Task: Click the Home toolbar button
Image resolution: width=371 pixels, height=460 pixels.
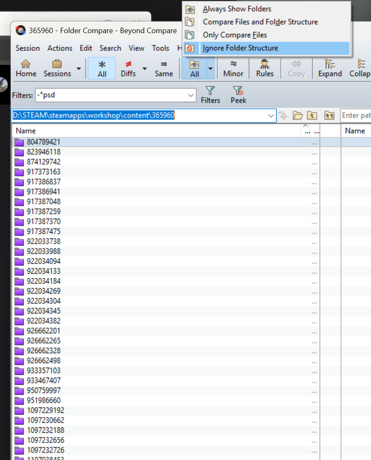Action: coord(26,68)
